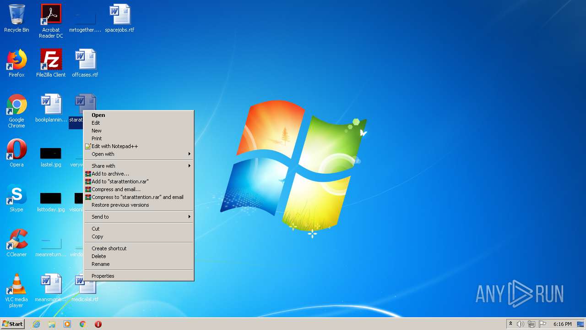Select the medicalal.rtf document icon

tap(85, 288)
